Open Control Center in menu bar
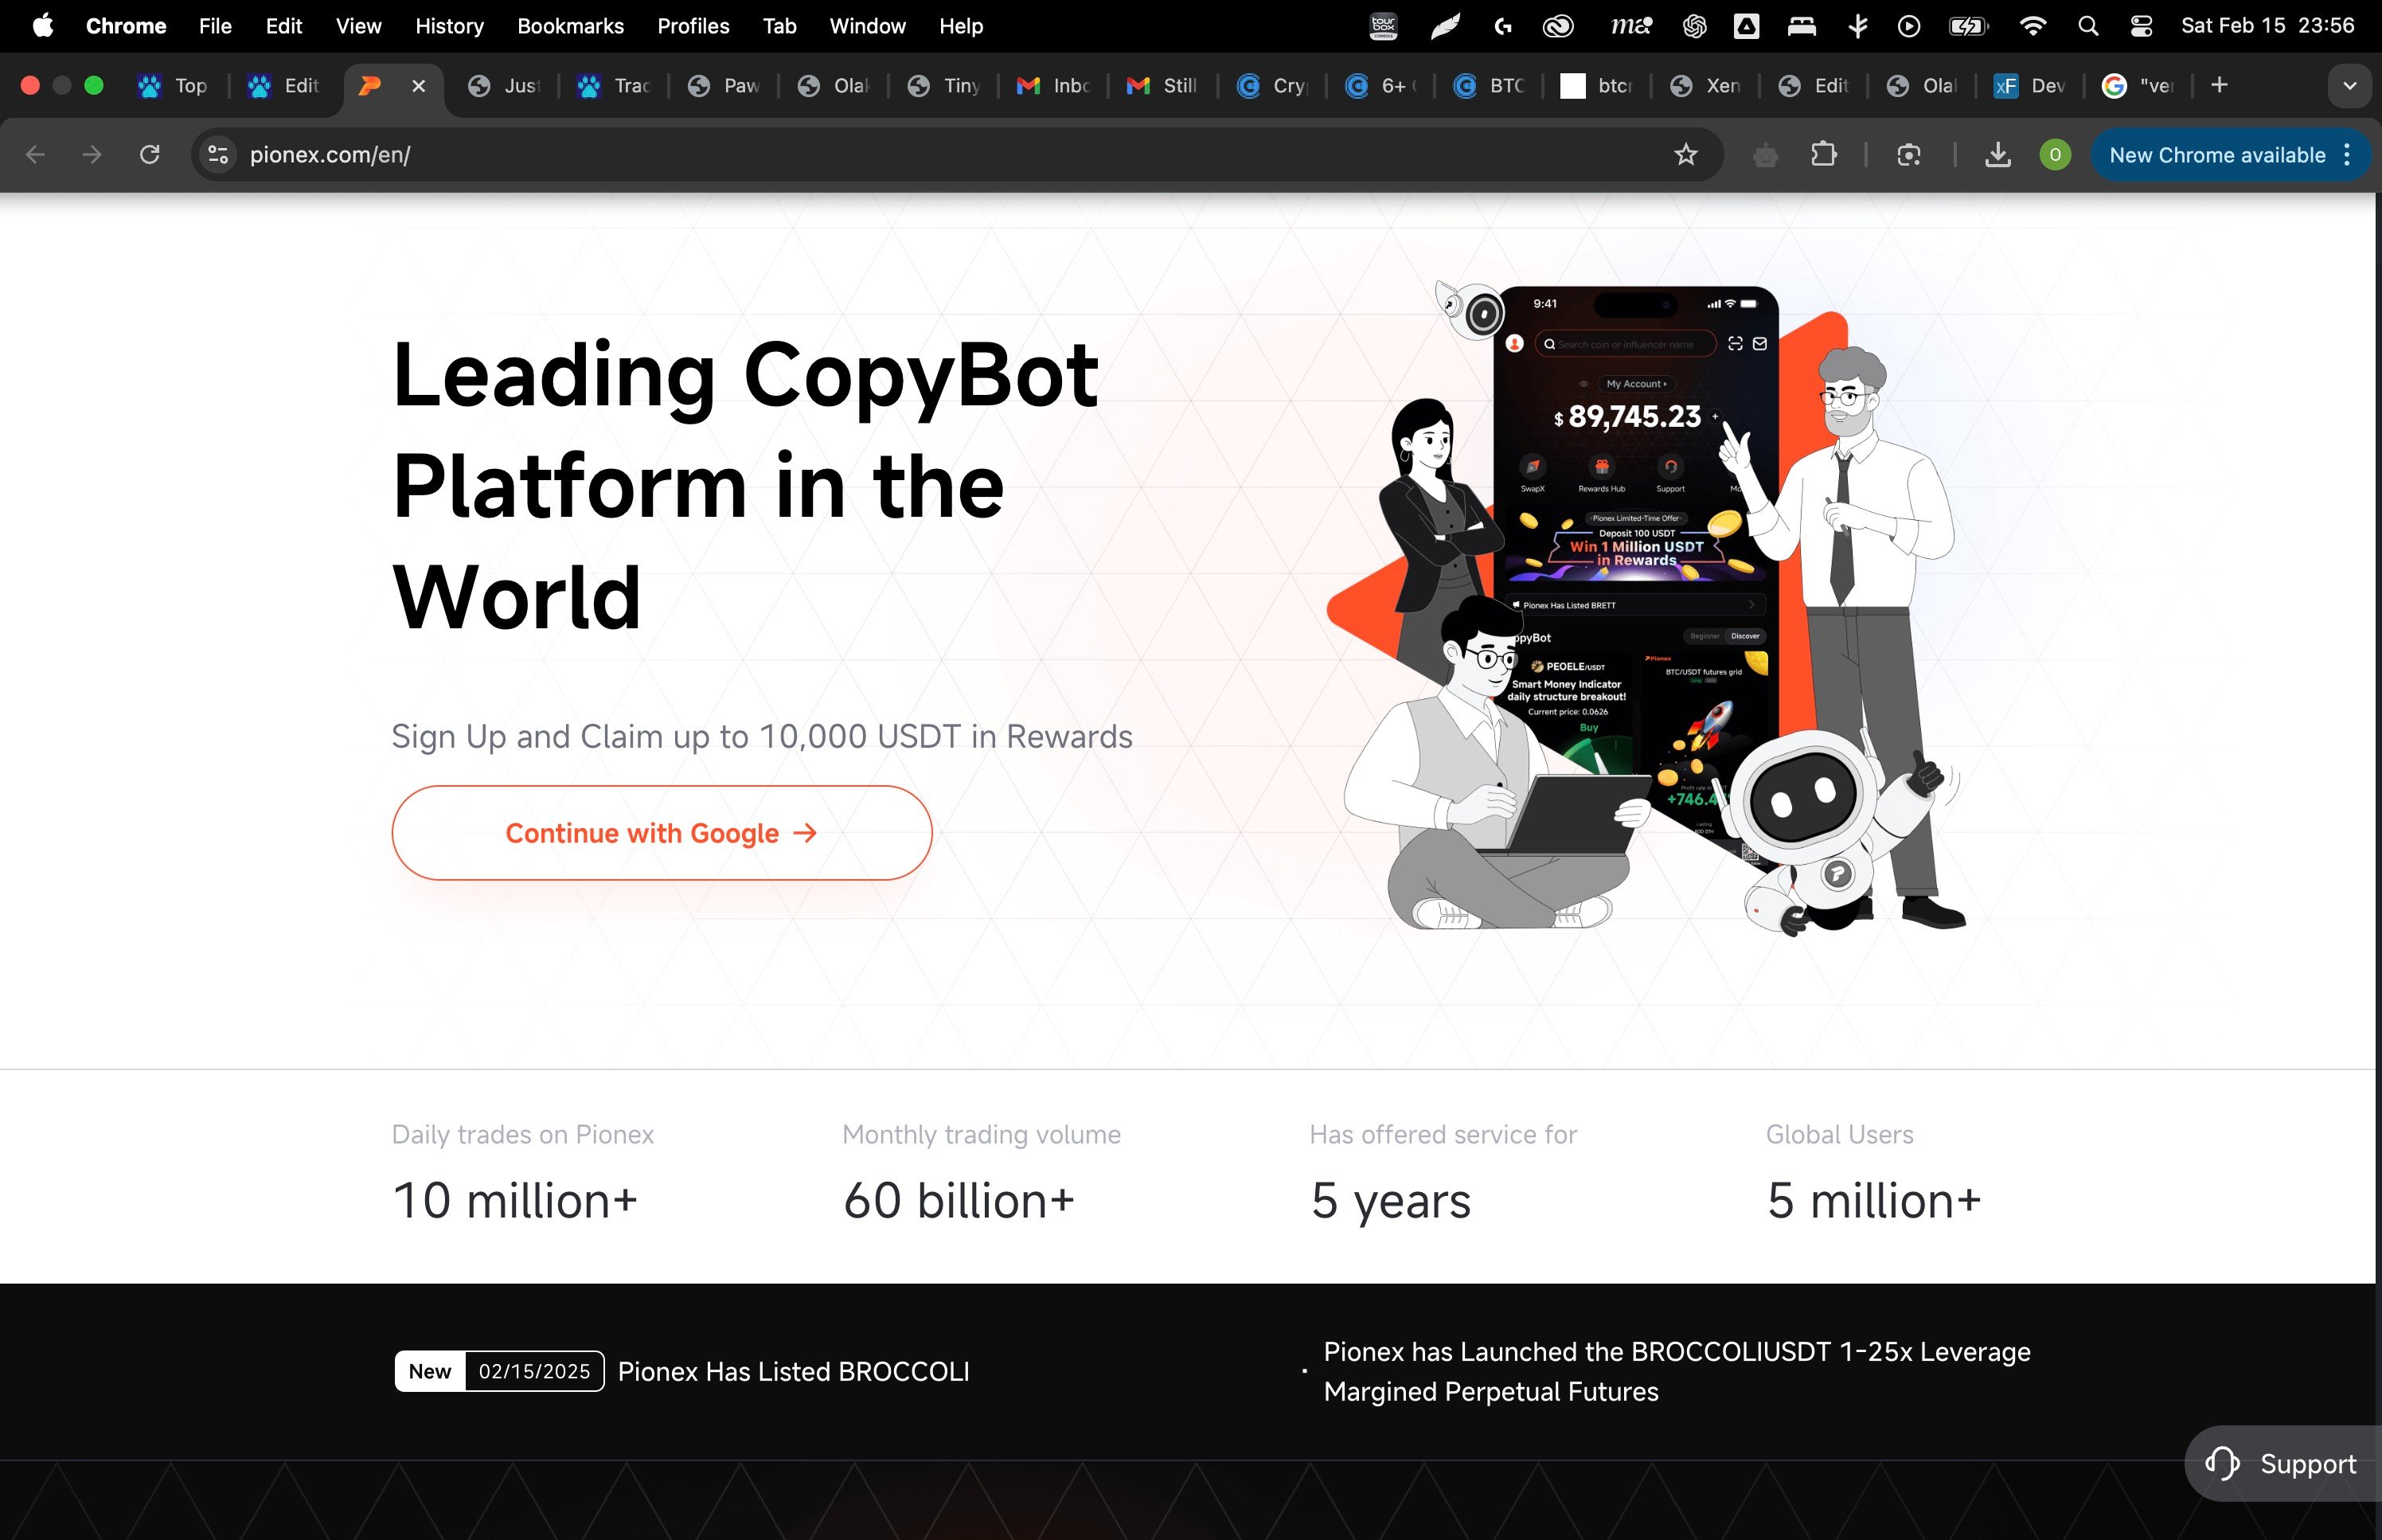2382x1540 pixels. coord(2140,26)
